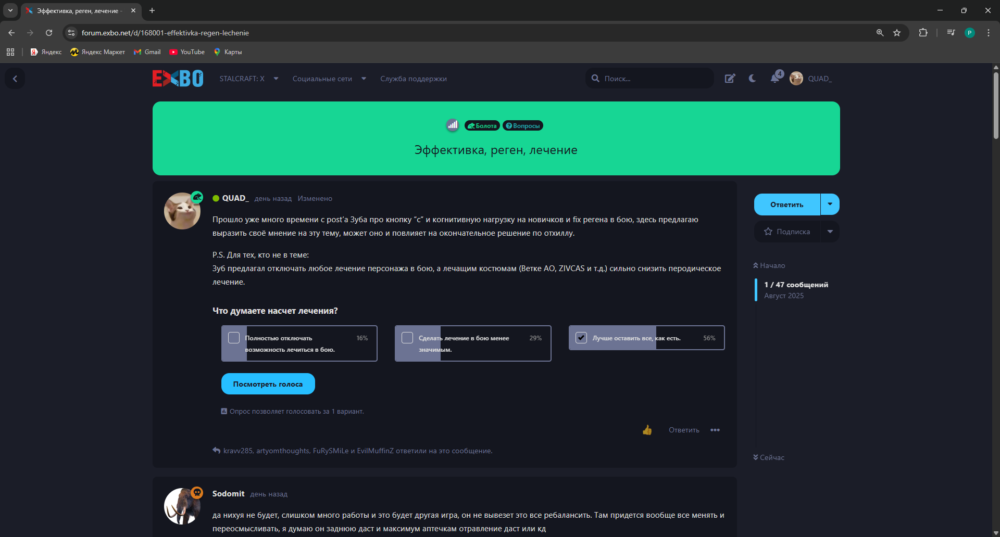Open Служба поддержки menu link
The width and height of the screenshot is (1000, 537).
[414, 79]
